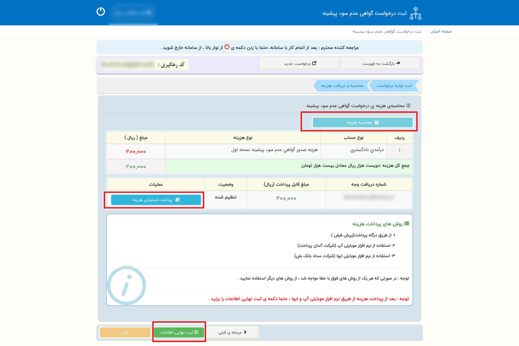Click the judiciary scales logo
The width and height of the screenshot is (519, 346).
coord(416,13)
